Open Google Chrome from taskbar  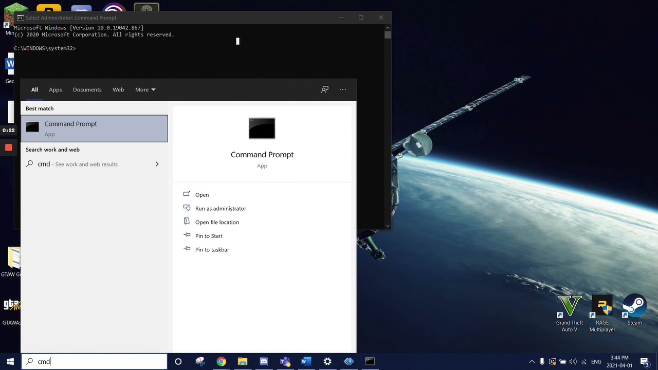(221, 362)
